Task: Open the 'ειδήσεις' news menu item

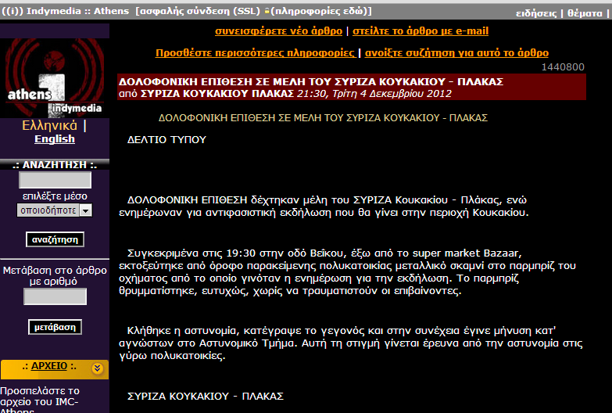Action: coord(536,13)
